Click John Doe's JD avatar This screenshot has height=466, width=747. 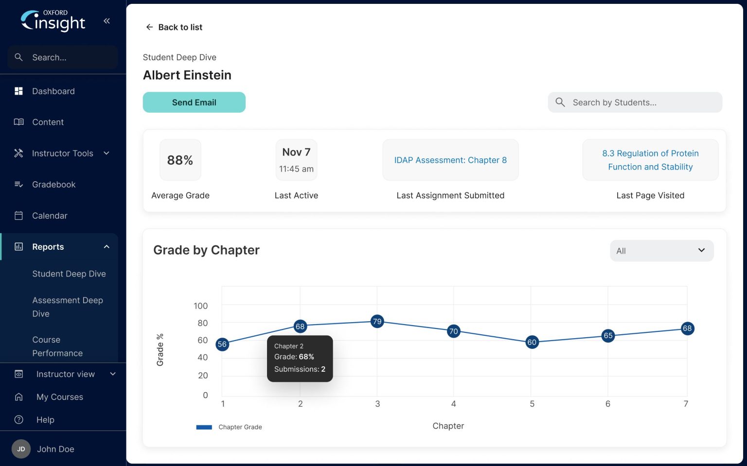[20, 449]
